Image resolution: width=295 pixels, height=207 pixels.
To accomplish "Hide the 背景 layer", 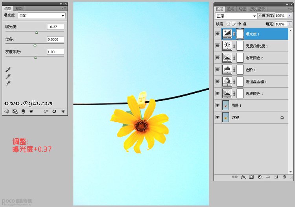I will pyautogui.click(x=218, y=117).
